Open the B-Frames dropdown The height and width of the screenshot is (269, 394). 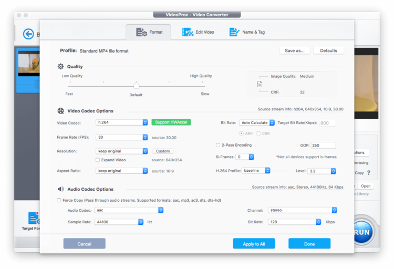[245, 157]
